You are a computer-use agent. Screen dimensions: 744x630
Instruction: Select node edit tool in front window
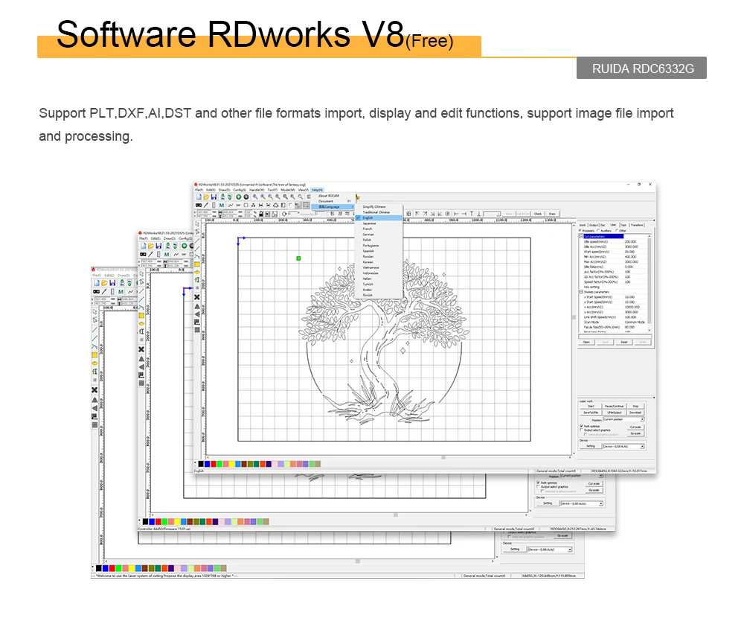click(x=197, y=232)
